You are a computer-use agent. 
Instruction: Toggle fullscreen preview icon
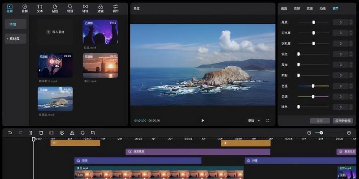(x=268, y=120)
